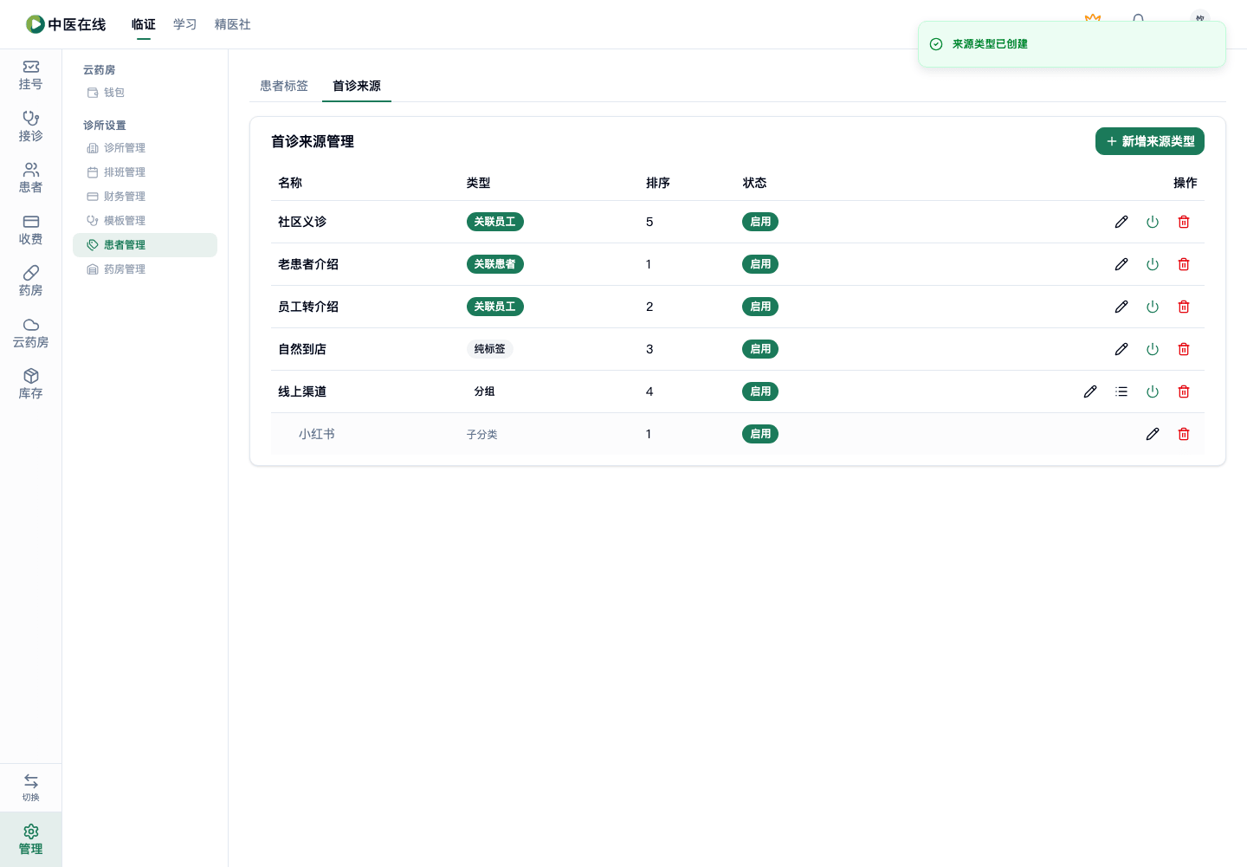1247x867 pixels.
Task: Click the crown membership icon
Action: click(1093, 18)
